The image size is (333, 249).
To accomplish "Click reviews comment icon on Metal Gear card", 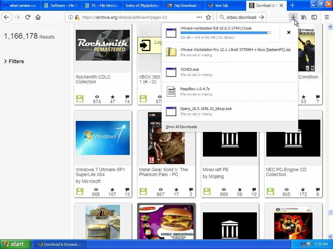I will 191,189.
